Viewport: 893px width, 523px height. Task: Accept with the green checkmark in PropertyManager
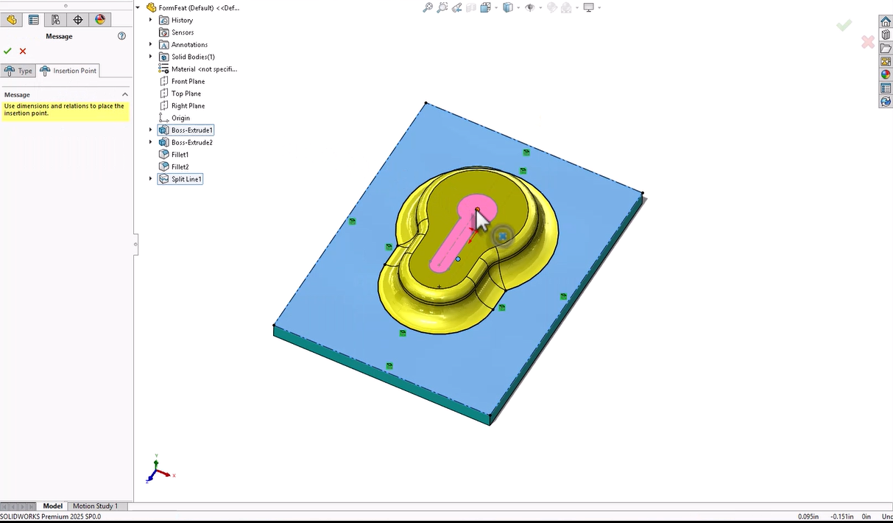click(7, 51)
